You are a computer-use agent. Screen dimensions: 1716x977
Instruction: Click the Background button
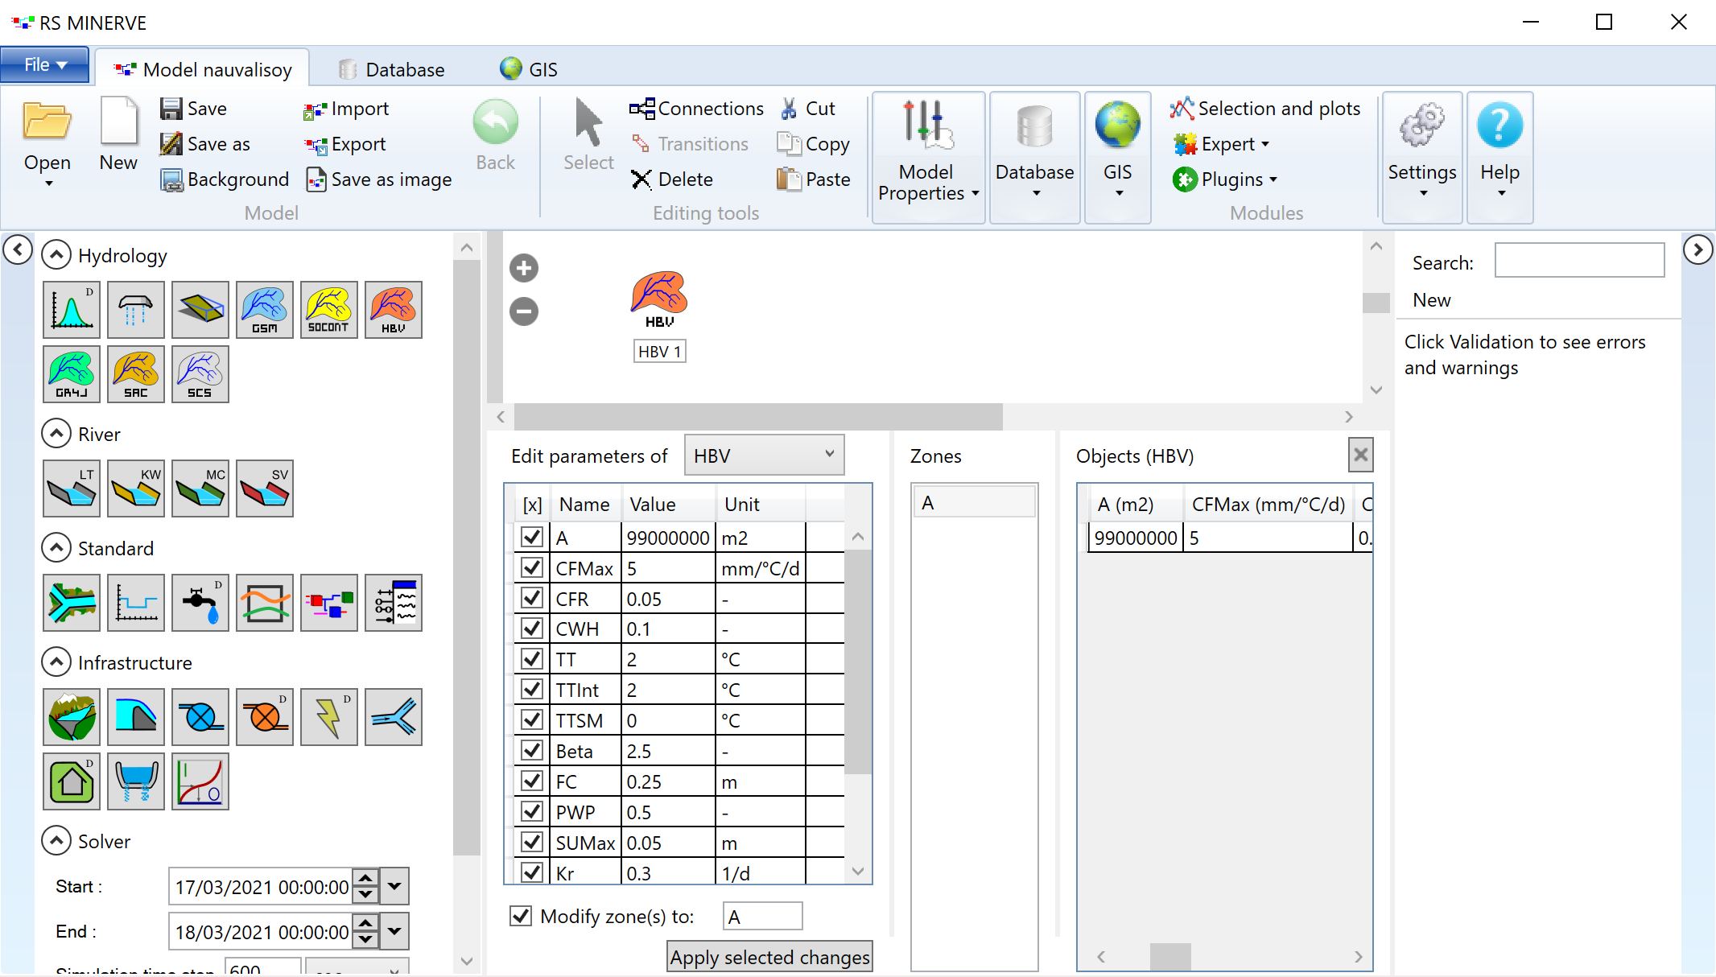(225, 179)
